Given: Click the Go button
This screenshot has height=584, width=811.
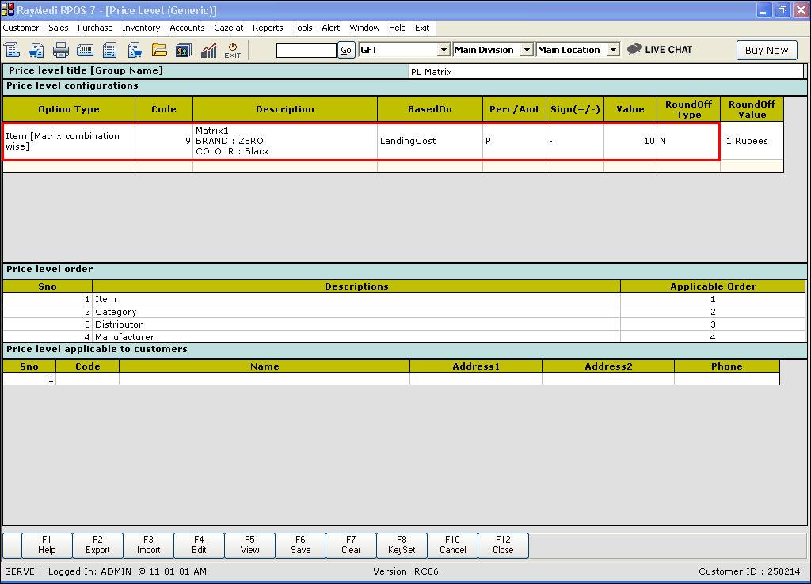Looking at the screenshot, I should pos(346,50).
